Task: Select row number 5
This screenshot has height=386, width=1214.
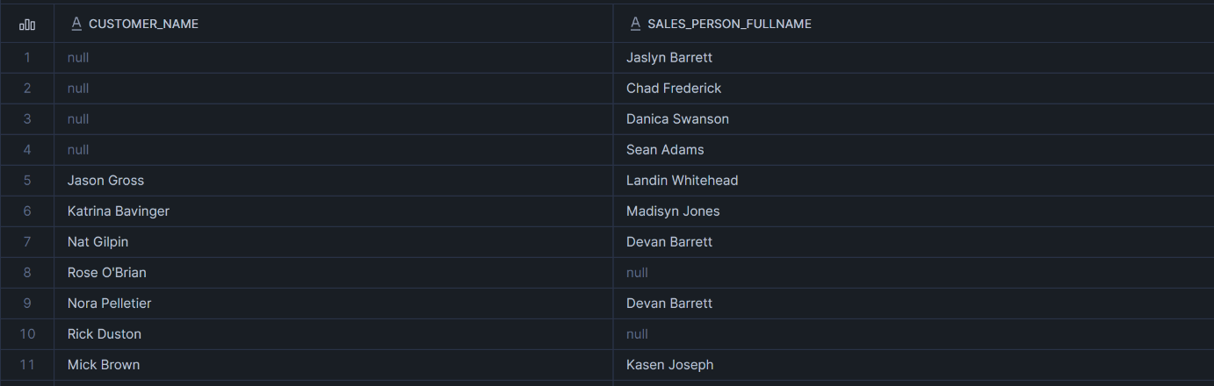Action: [27, 181]
